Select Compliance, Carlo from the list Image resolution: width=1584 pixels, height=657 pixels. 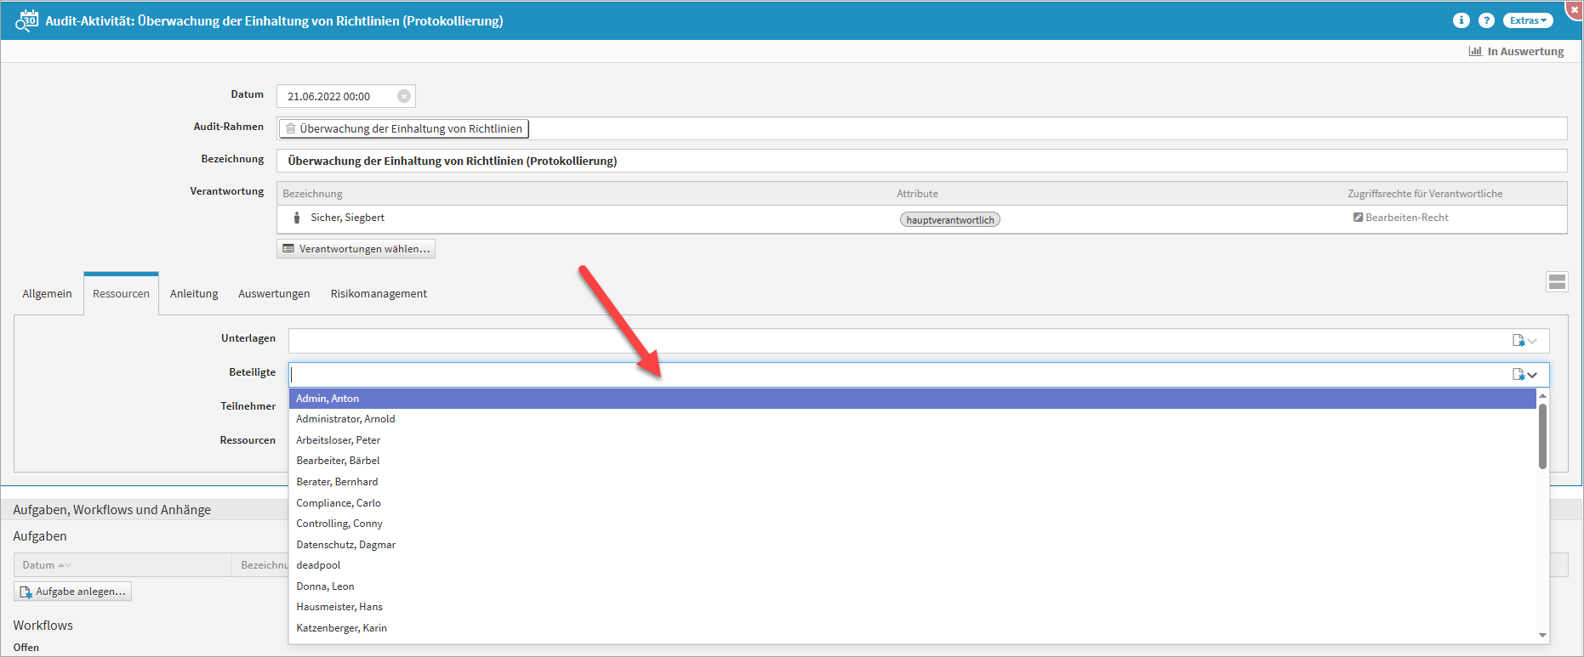pos(339,503)
